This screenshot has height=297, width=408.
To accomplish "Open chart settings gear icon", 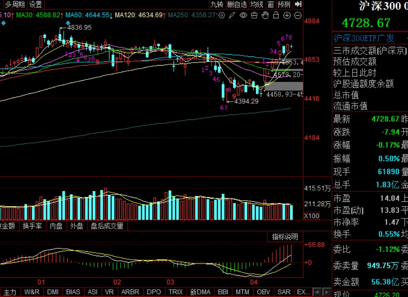I will [x=222, y=15].
